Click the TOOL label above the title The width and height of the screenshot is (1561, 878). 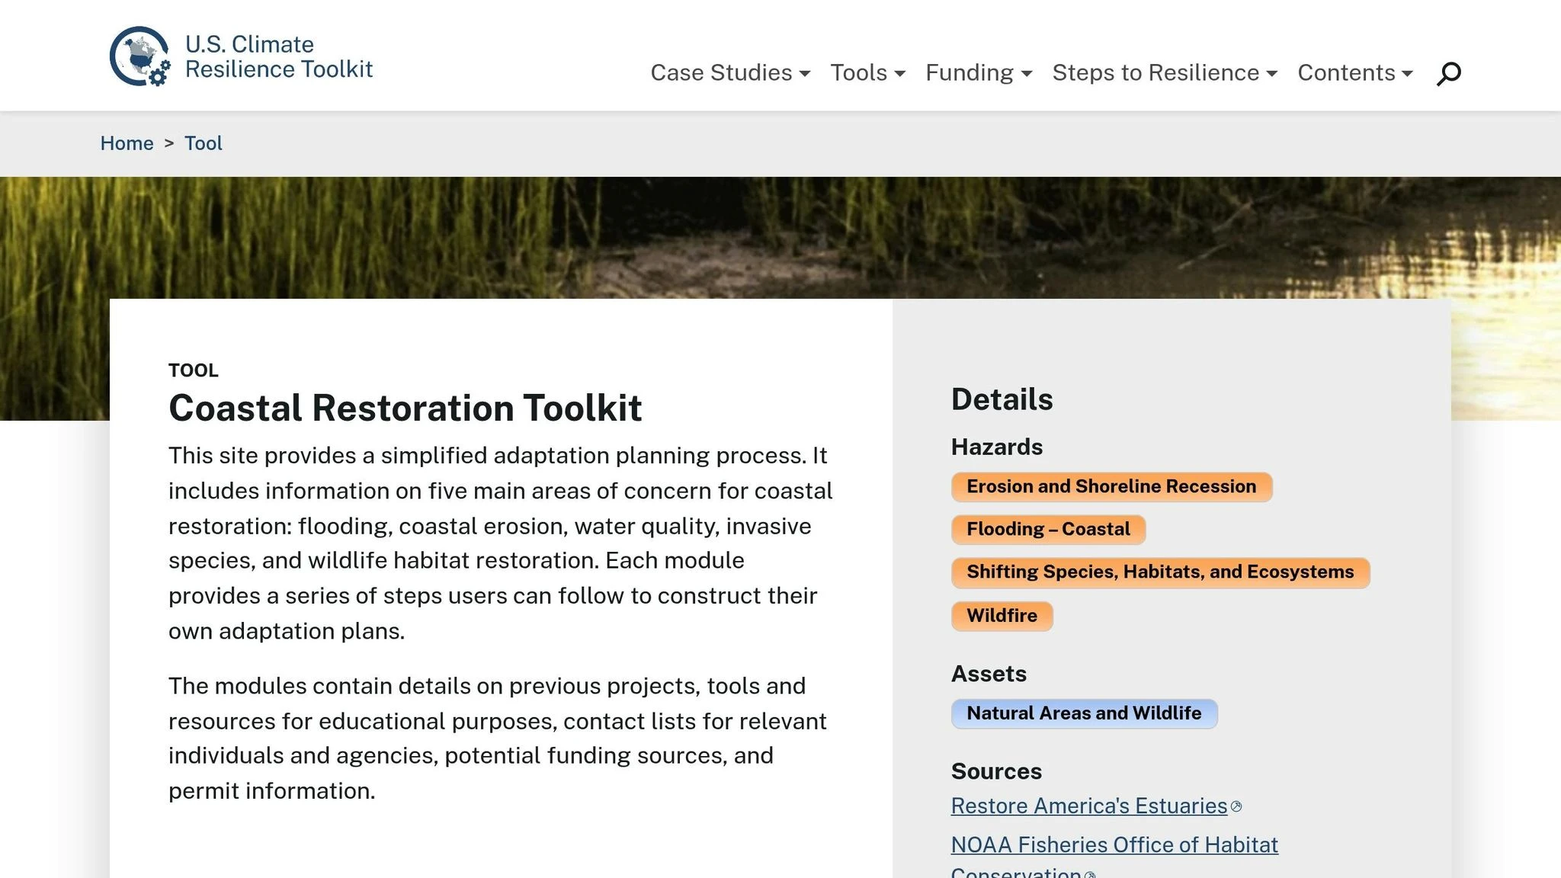click(194, 370)
